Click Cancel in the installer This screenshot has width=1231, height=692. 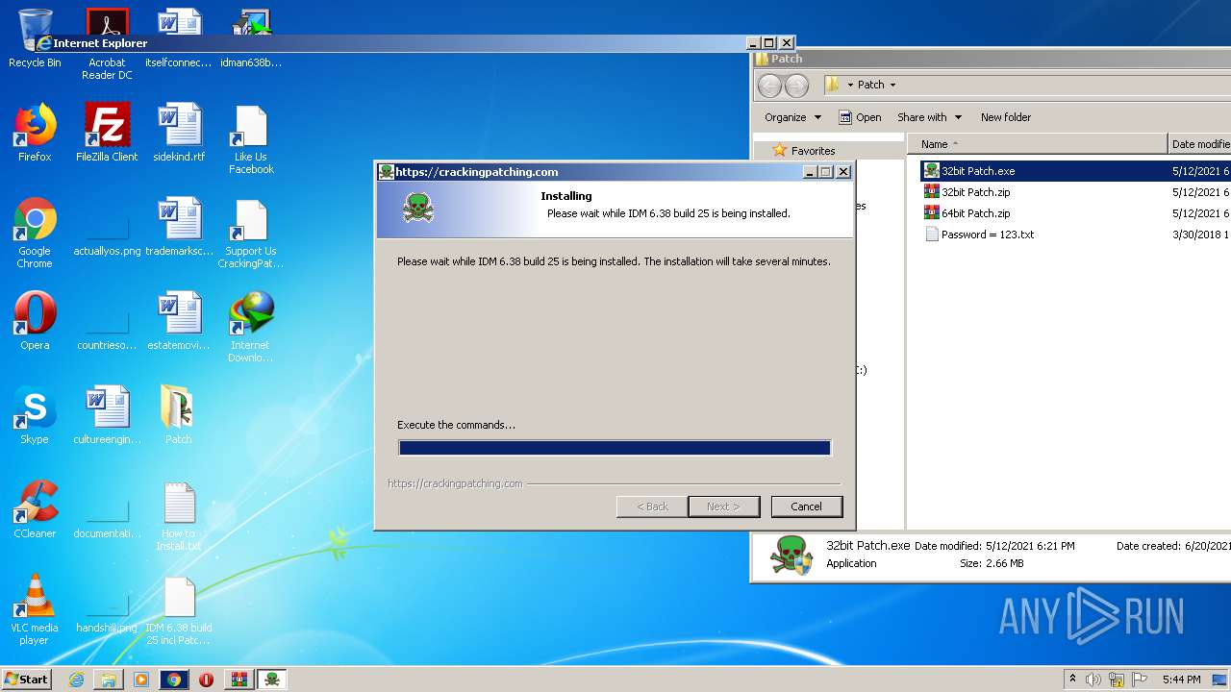coord(806,507)
